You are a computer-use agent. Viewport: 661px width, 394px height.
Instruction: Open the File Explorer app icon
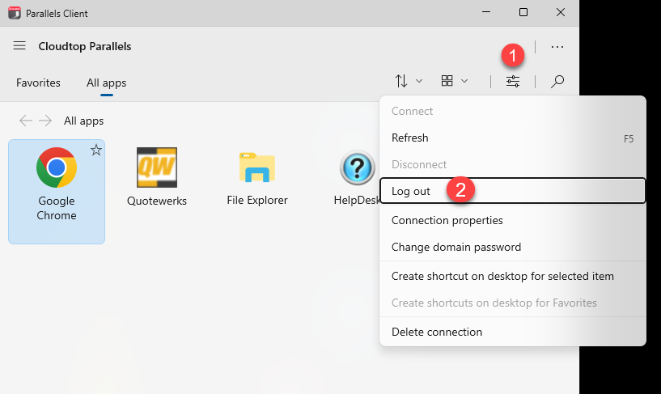pyautogui.click(x=257, y=167)
